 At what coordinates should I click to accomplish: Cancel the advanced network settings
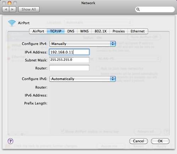coord(138,141)
